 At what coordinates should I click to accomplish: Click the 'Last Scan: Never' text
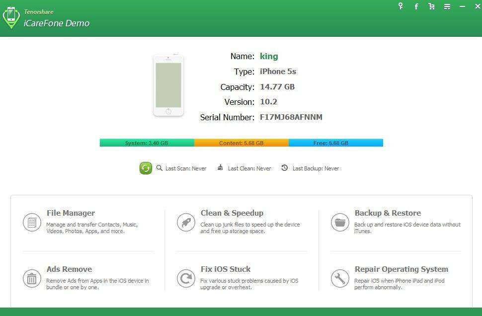click(x=186, y=168)
